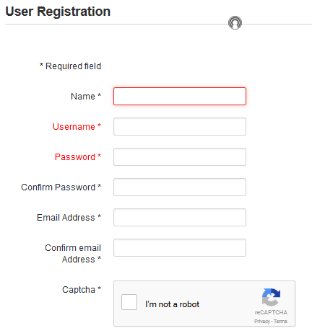The width and height of the screenshot is (312, 336).
Task: Click the User Registration heading
Action: 58,12
